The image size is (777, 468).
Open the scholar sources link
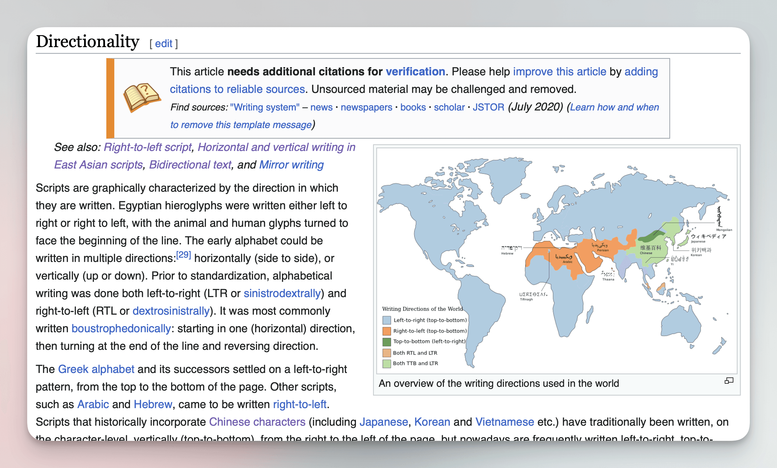(449, 107)
